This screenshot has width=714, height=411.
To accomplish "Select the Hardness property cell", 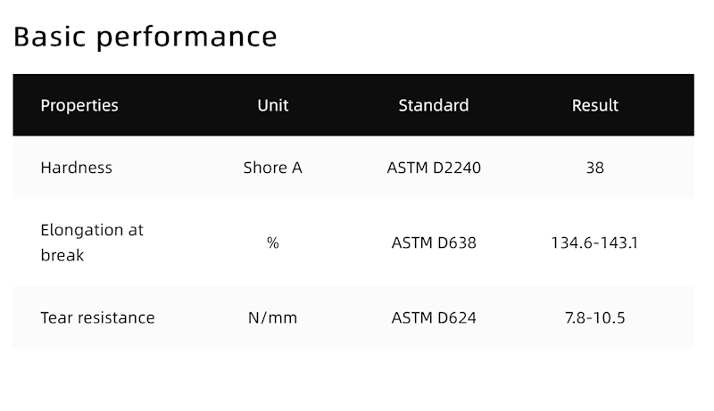I will coord(77,168).
